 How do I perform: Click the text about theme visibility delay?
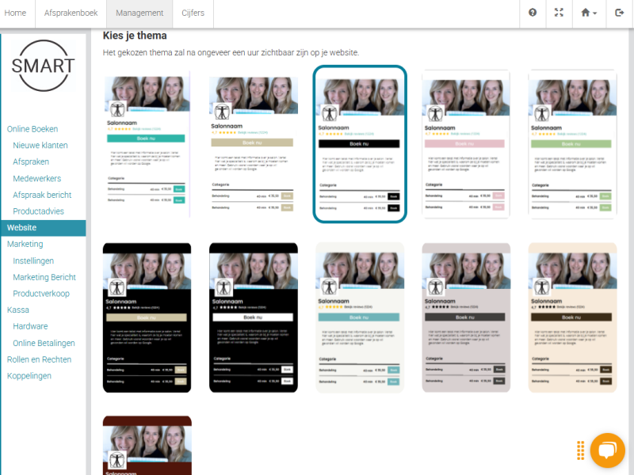coord(231,52)
